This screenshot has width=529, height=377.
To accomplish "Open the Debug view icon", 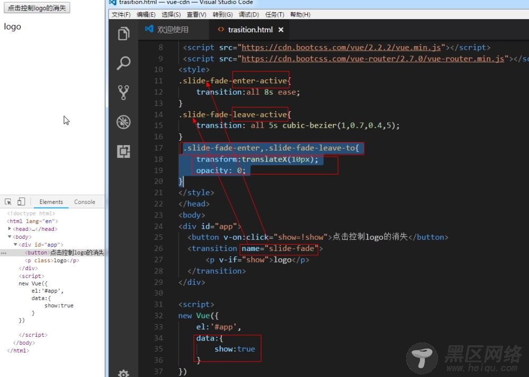I will [x=123, y=122].
